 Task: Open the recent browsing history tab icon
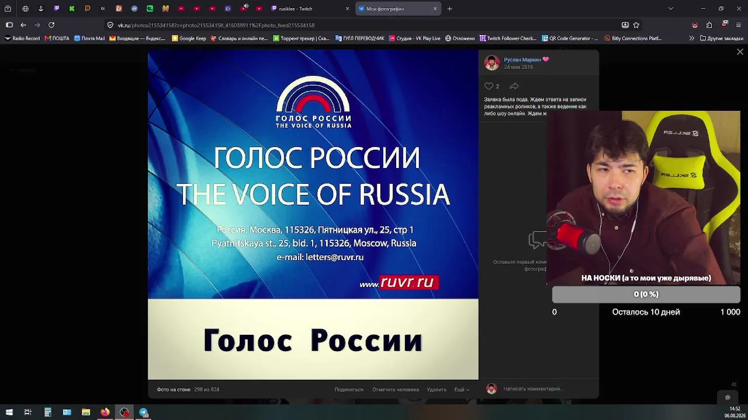[8, 9]
